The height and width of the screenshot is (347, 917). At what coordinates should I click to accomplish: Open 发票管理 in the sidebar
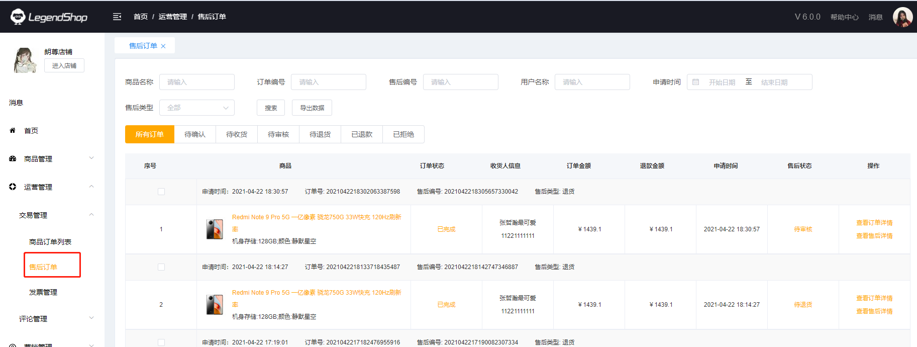[43, 292]
